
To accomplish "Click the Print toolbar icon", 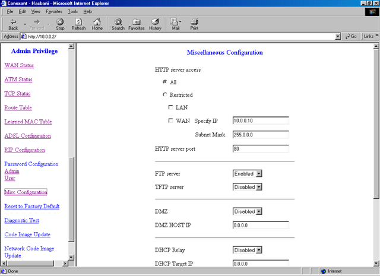I will [194, 24].
